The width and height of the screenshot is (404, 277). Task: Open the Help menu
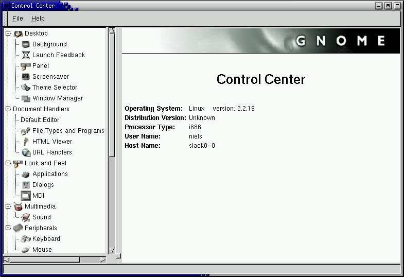click(38, 19)
